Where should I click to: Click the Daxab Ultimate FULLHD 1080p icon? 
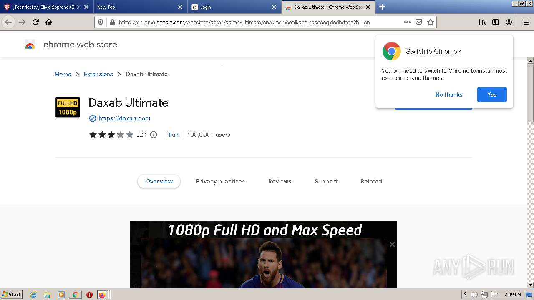click(x=68, y=107)
